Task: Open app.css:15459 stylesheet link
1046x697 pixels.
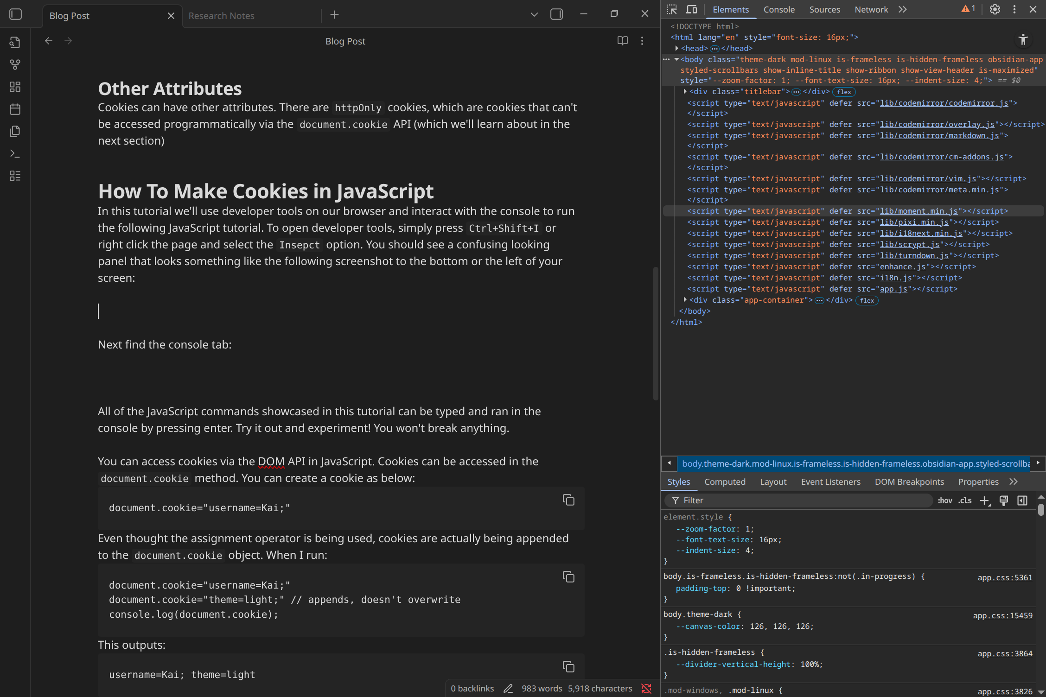Action: coord(1002,615)
